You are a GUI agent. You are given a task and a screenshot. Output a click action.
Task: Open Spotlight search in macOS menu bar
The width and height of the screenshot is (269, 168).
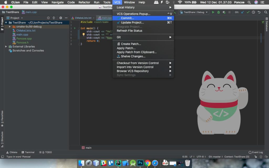[249, 2]
